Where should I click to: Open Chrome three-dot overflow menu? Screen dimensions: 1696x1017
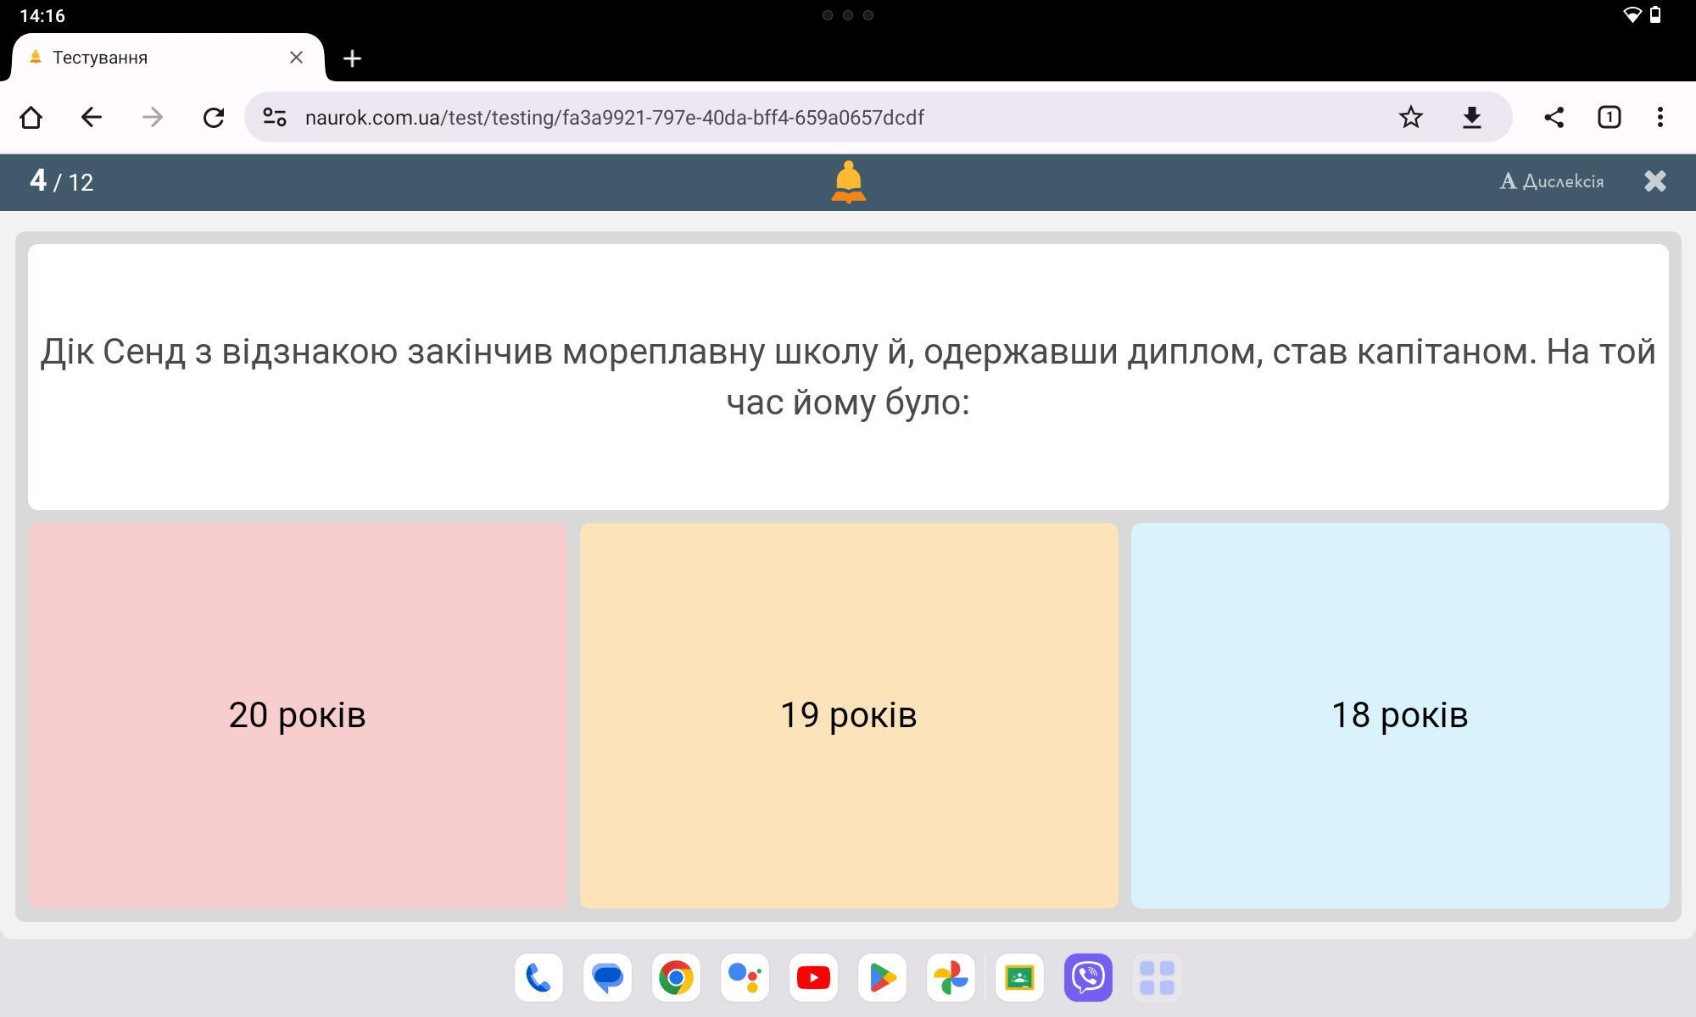(1660, 117)
